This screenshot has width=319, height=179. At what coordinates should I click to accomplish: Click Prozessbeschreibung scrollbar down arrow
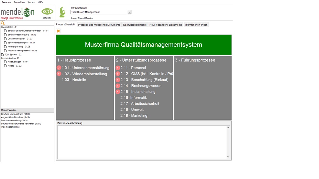coord(228,157)
